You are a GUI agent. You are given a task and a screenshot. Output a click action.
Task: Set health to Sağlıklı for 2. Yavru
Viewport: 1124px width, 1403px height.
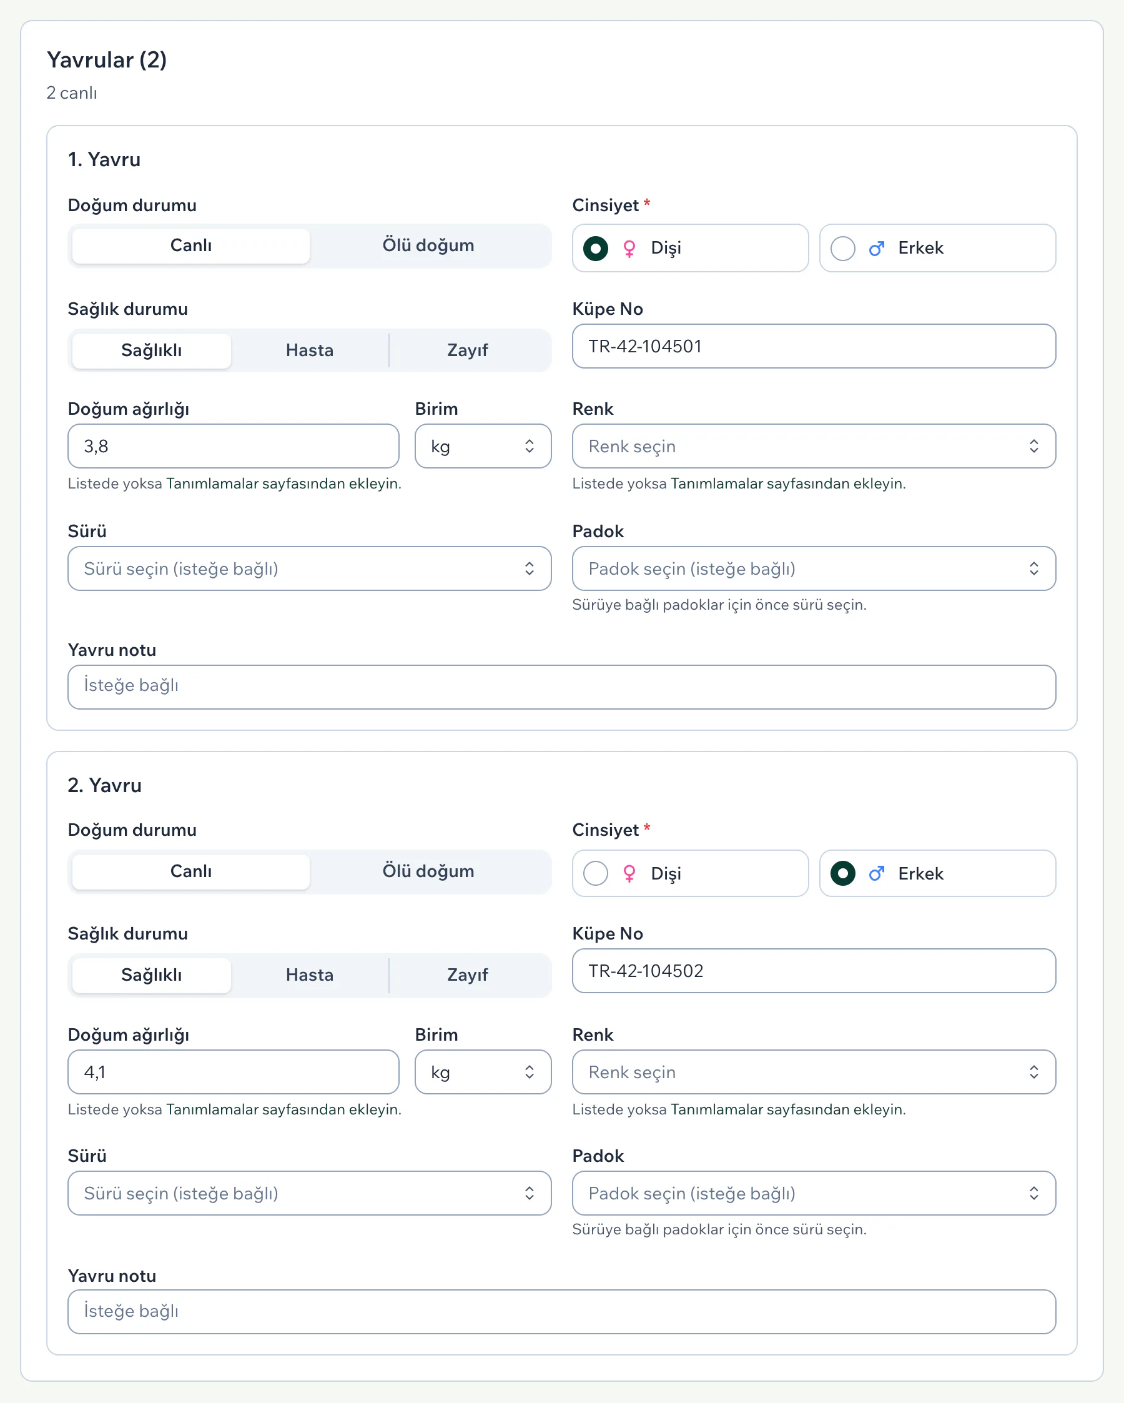coord(152,975)
